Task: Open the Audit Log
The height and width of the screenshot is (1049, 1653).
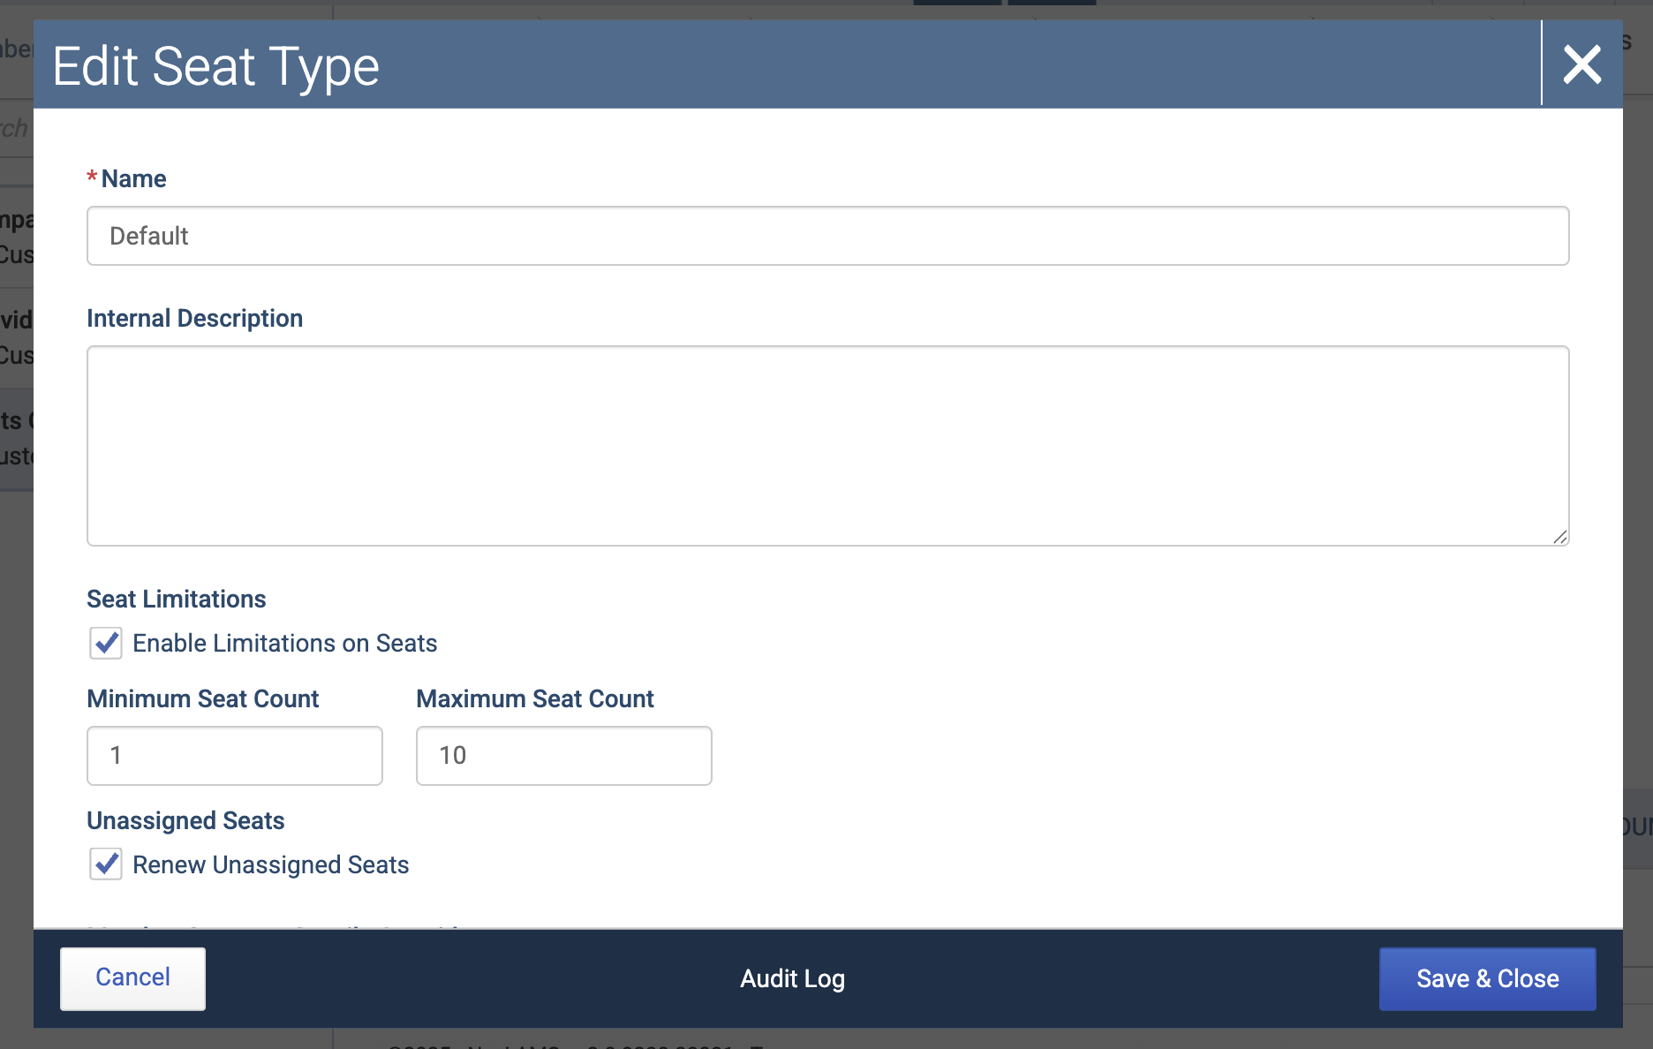Action: coord(792,978)
